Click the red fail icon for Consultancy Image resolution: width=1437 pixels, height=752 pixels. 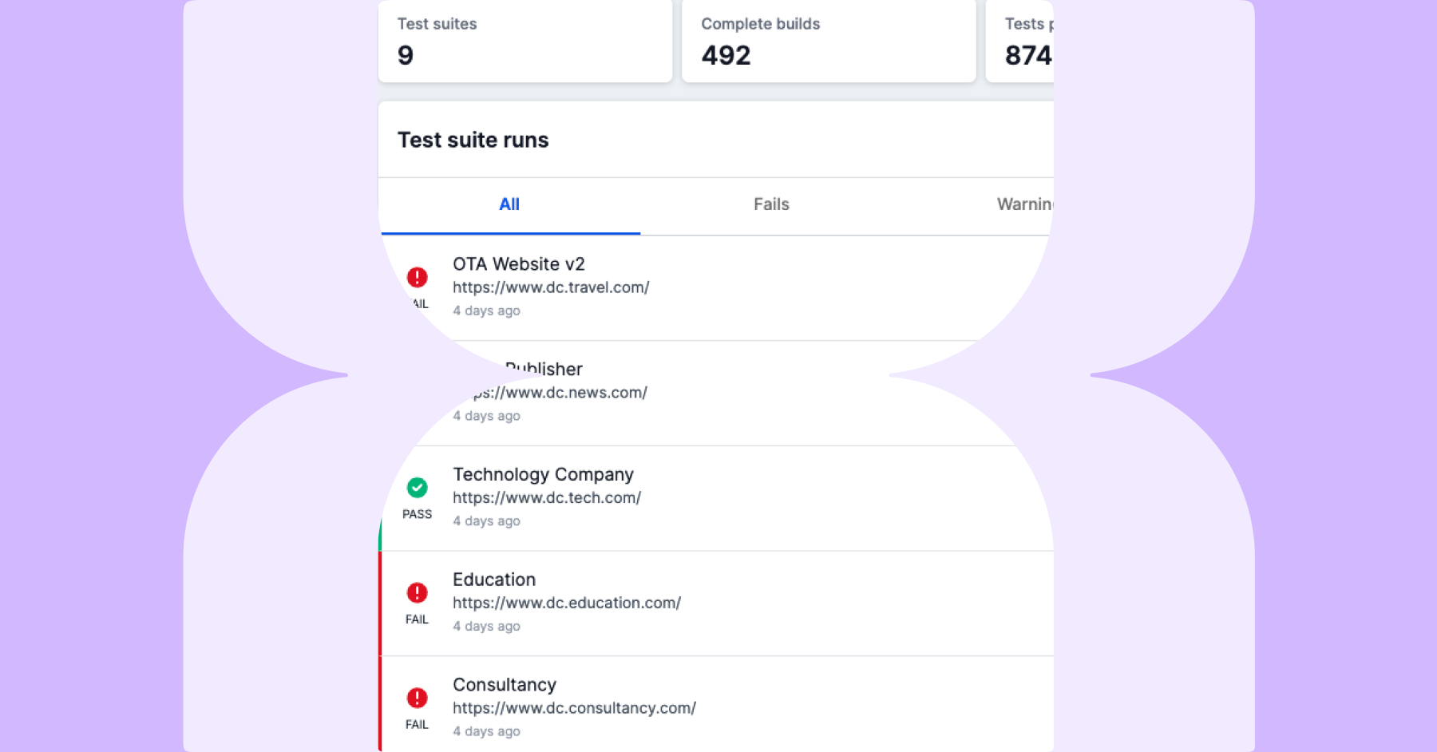(417, 698)
